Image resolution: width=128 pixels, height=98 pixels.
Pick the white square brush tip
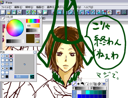(x=3, y=77)
